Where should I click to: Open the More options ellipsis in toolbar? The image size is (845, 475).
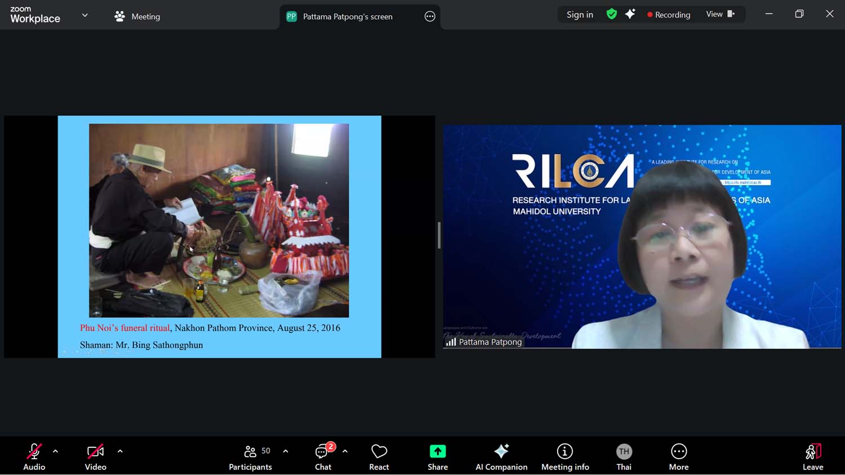point(678,456)
